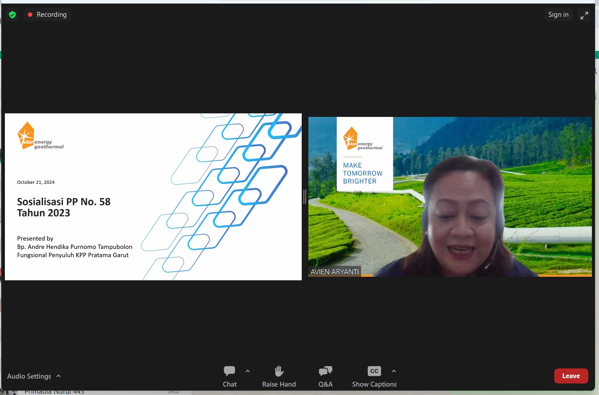
Task: Expand the arrow beside Audio Settings
Action: pos(58,376)
